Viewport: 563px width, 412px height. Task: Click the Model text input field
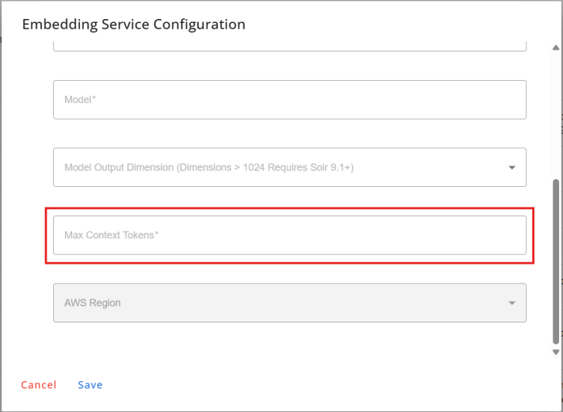289,100
